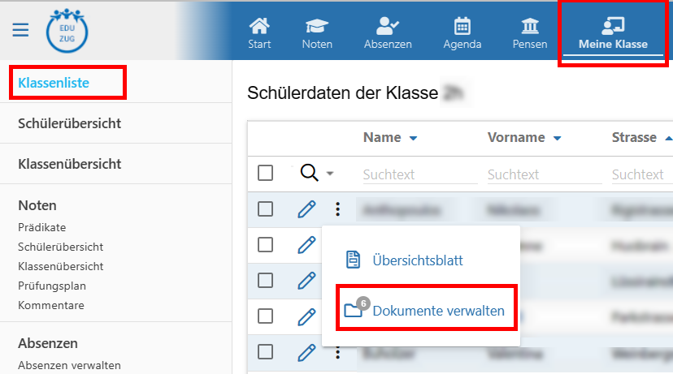673x374 pixels.
Task: Tick the select-all checkbox in filter row
Action: click(x=265, y=173)
